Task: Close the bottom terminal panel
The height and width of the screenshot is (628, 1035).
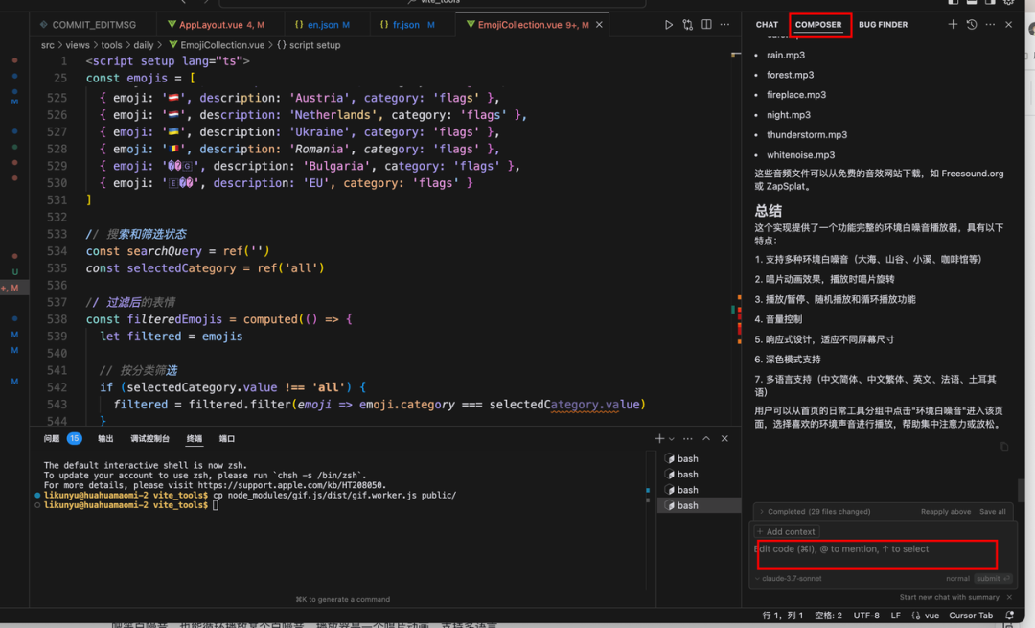Action: click(x=724, y=438)
